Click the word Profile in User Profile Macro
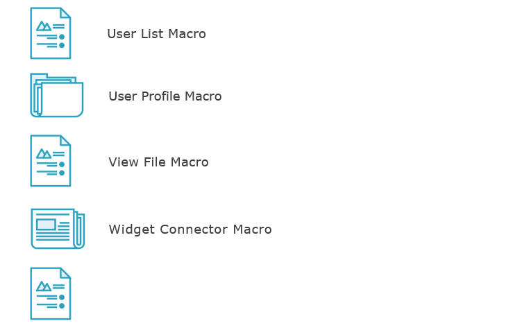Screen dimensions: 520x328 coord(160,96)
